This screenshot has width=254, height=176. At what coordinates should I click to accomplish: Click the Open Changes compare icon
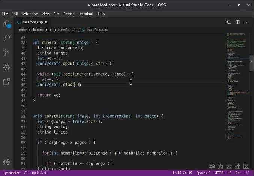(x=228, y=22)
